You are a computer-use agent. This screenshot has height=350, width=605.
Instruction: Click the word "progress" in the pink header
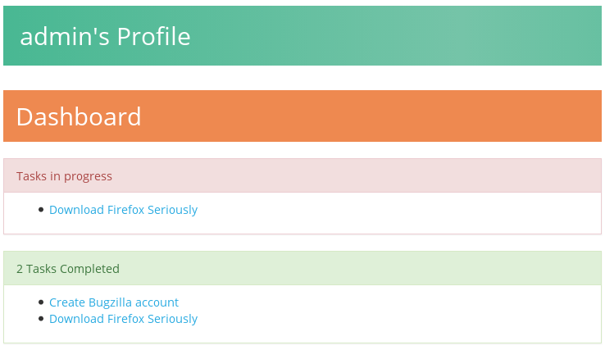[88, 176]
